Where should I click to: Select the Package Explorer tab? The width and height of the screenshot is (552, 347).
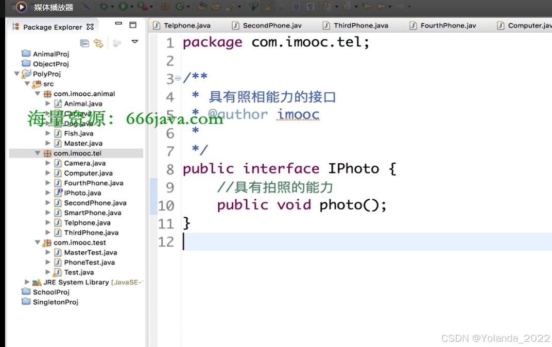(x=53, y=27)
